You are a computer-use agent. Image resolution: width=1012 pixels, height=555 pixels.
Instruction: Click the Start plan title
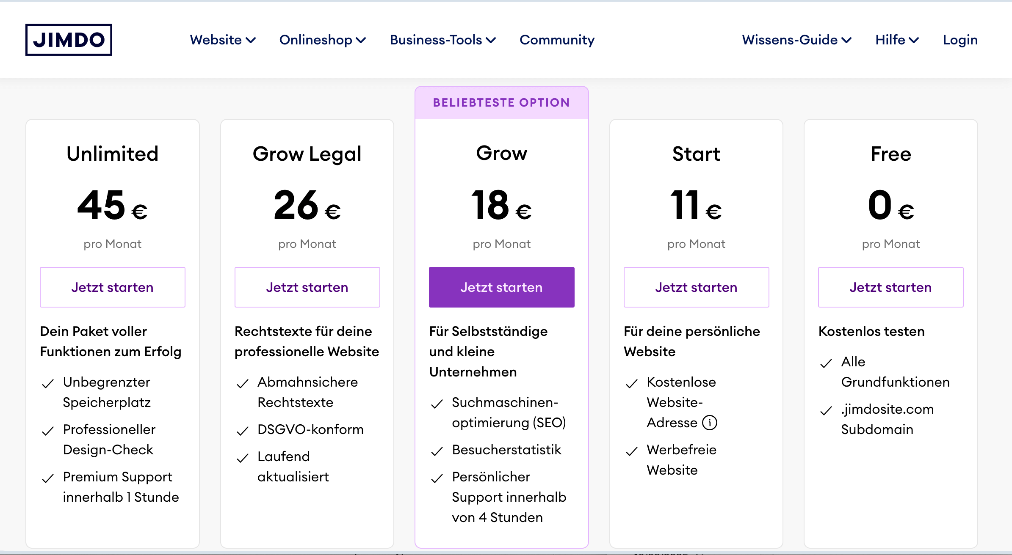(x=697, y=154)
